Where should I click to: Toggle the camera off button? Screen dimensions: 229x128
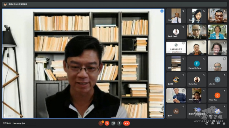click(x=107, y=123)
